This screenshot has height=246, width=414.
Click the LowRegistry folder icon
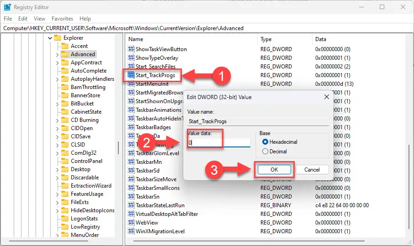click(x=65, y=227)
